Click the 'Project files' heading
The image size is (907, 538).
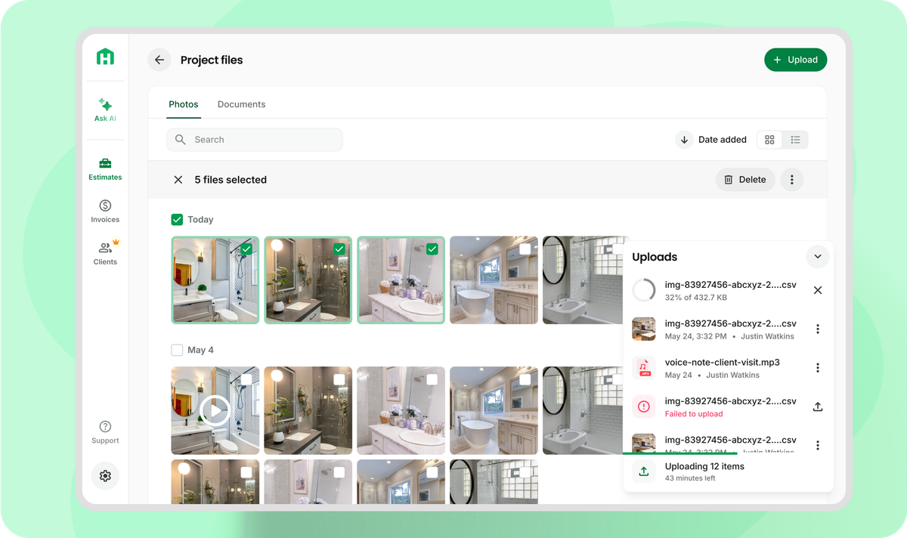tap(212, 60)
